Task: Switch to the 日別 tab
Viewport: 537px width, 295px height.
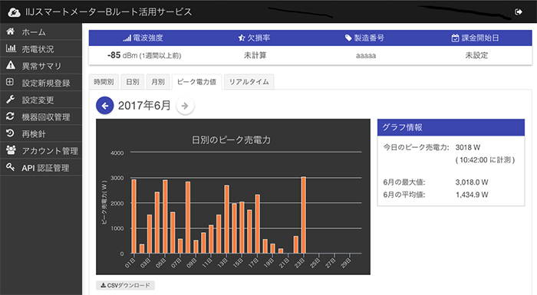Action: click(x=133, y=82)
